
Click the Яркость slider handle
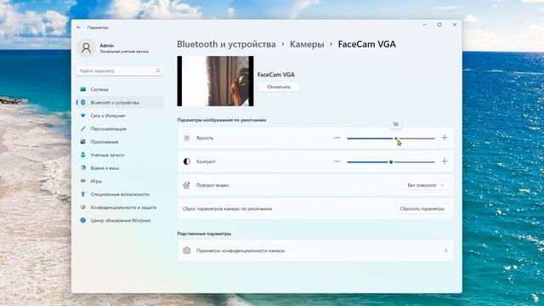point(396,139)
